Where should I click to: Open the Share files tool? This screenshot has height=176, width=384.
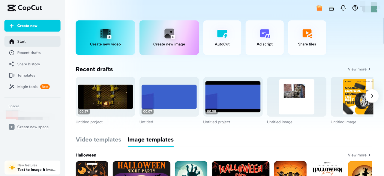(307, 37)
